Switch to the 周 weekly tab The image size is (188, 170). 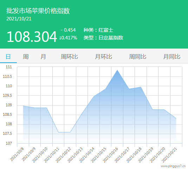click(x=26, y=57)
